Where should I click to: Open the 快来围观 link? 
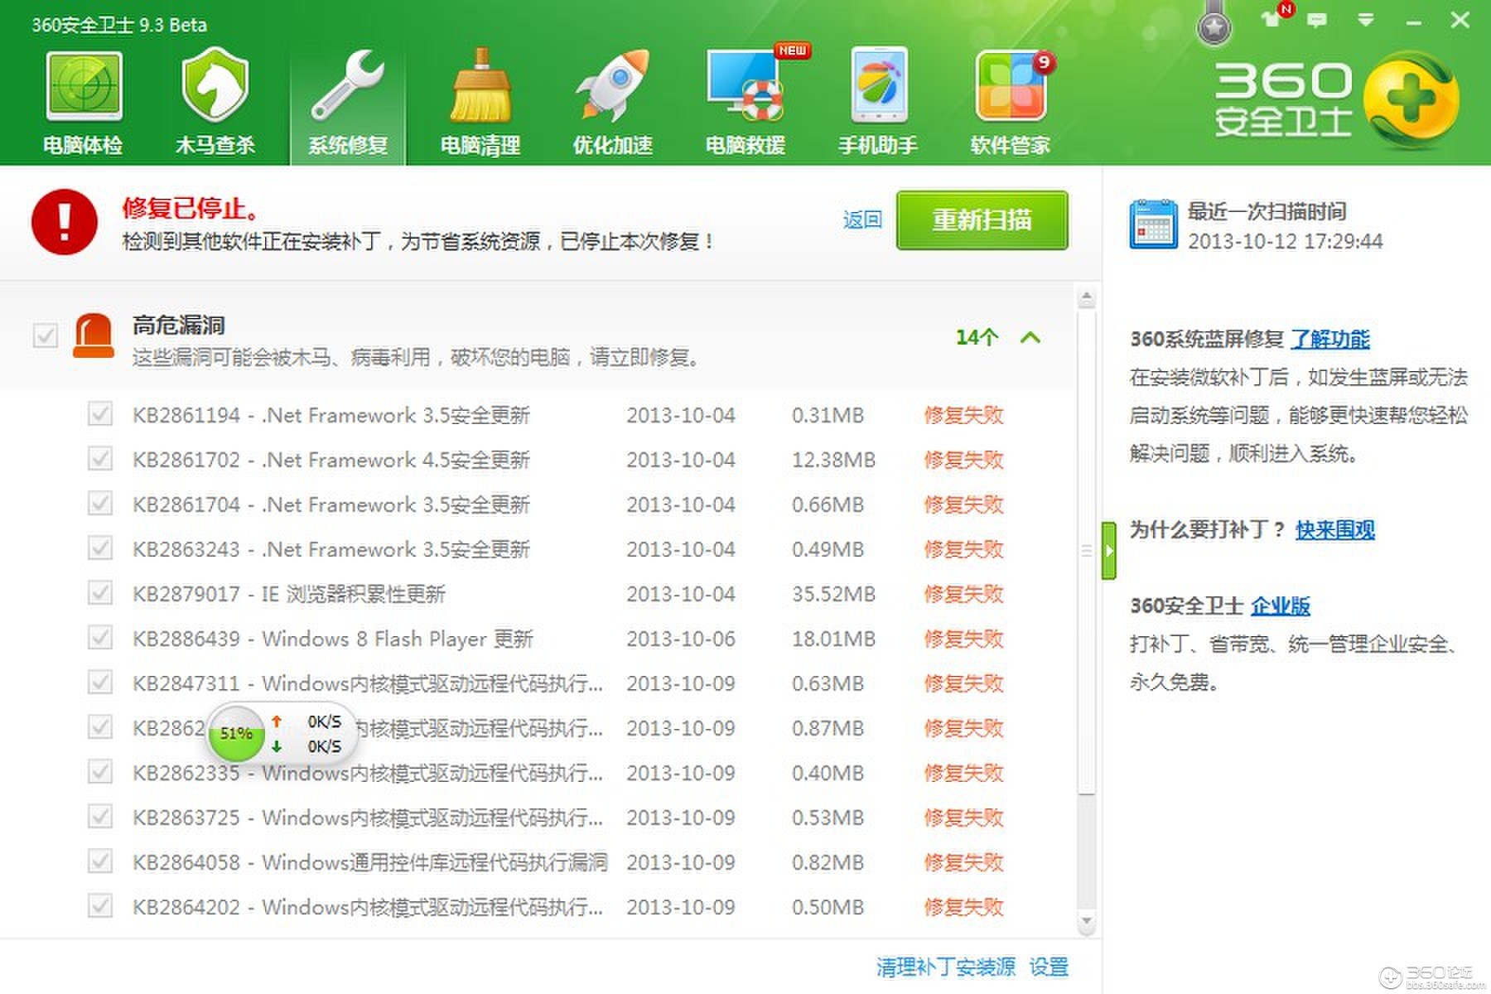1335,529
